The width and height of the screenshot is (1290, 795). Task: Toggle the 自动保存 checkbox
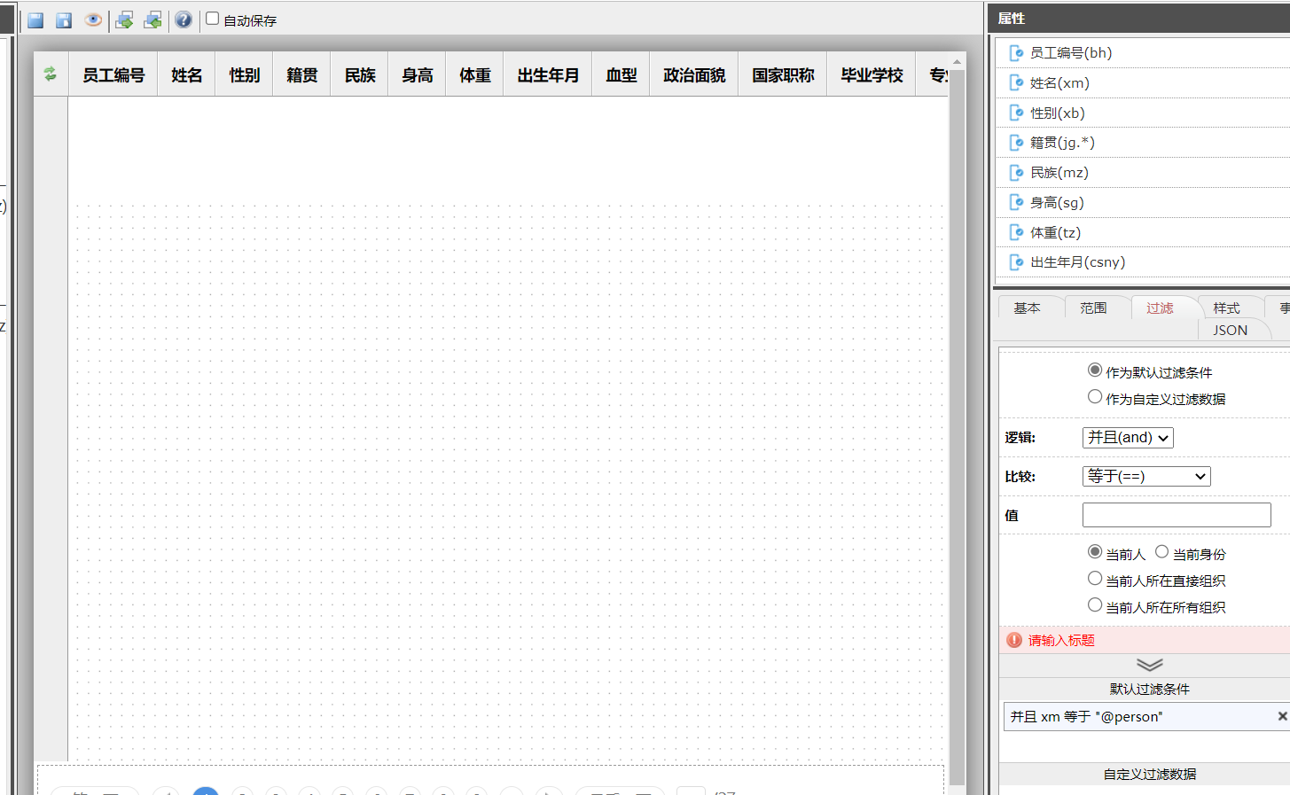click(x=213, y=19)
